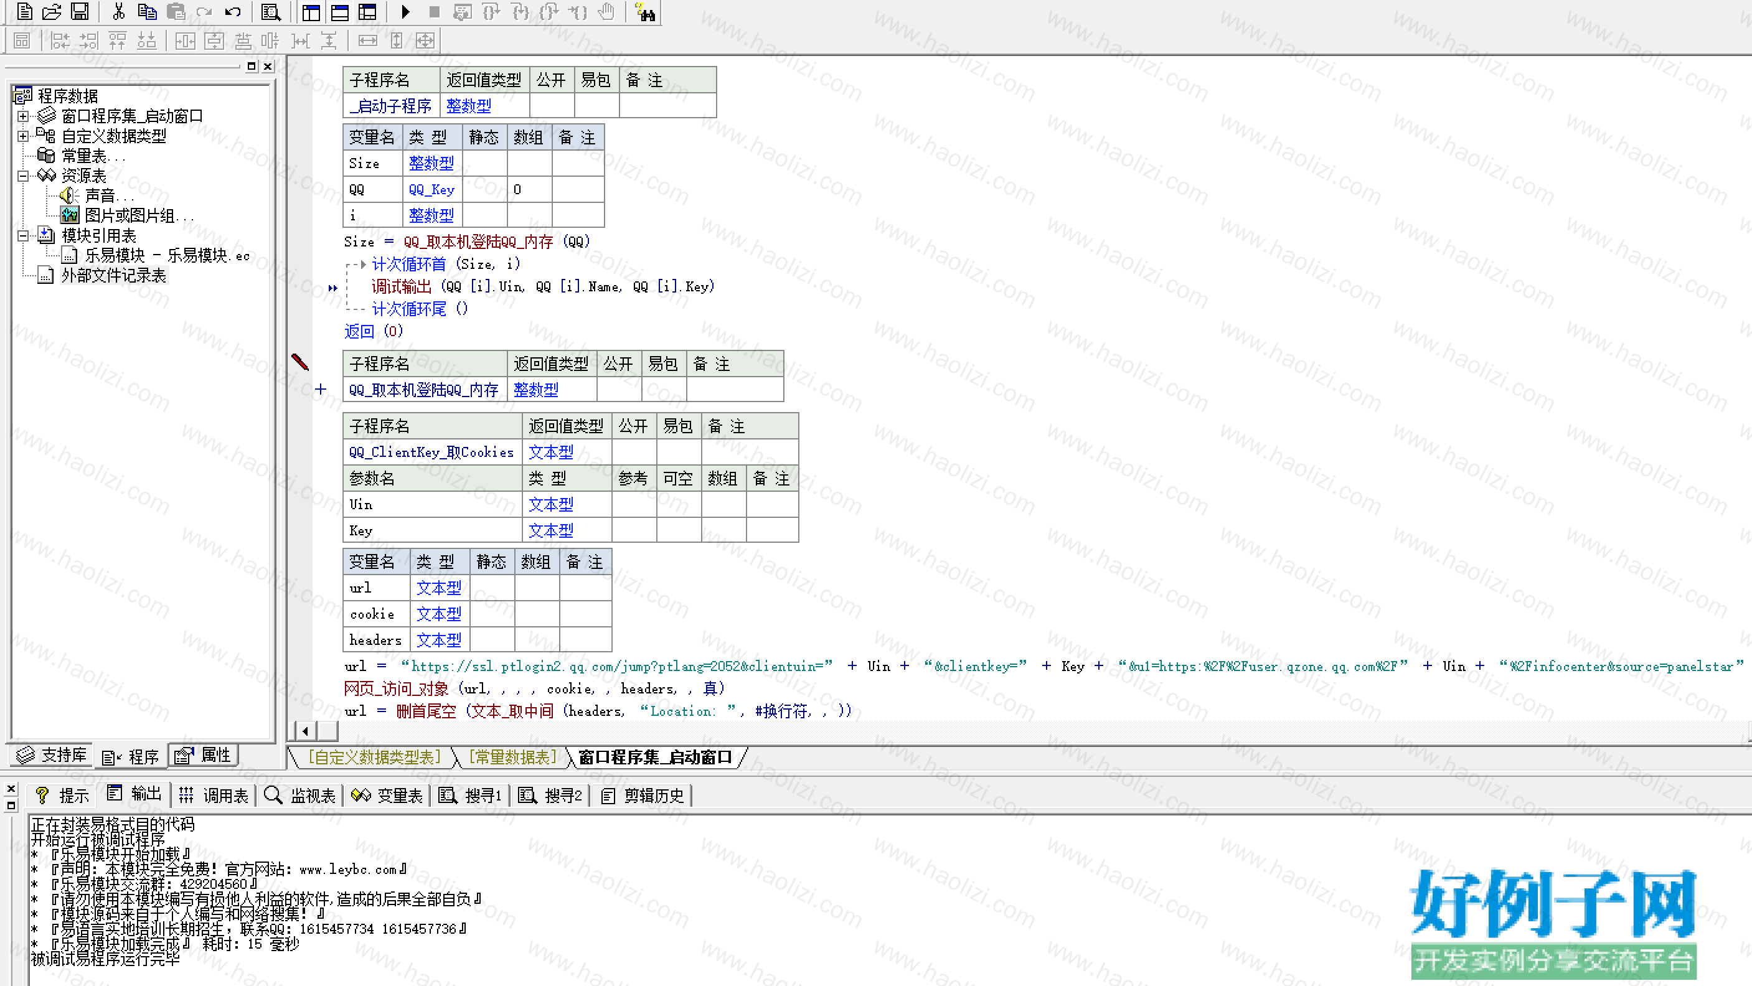Switch to the 程序 tab
The width and height of the screenshot is (1752, 986).
[x=130, y=757]
